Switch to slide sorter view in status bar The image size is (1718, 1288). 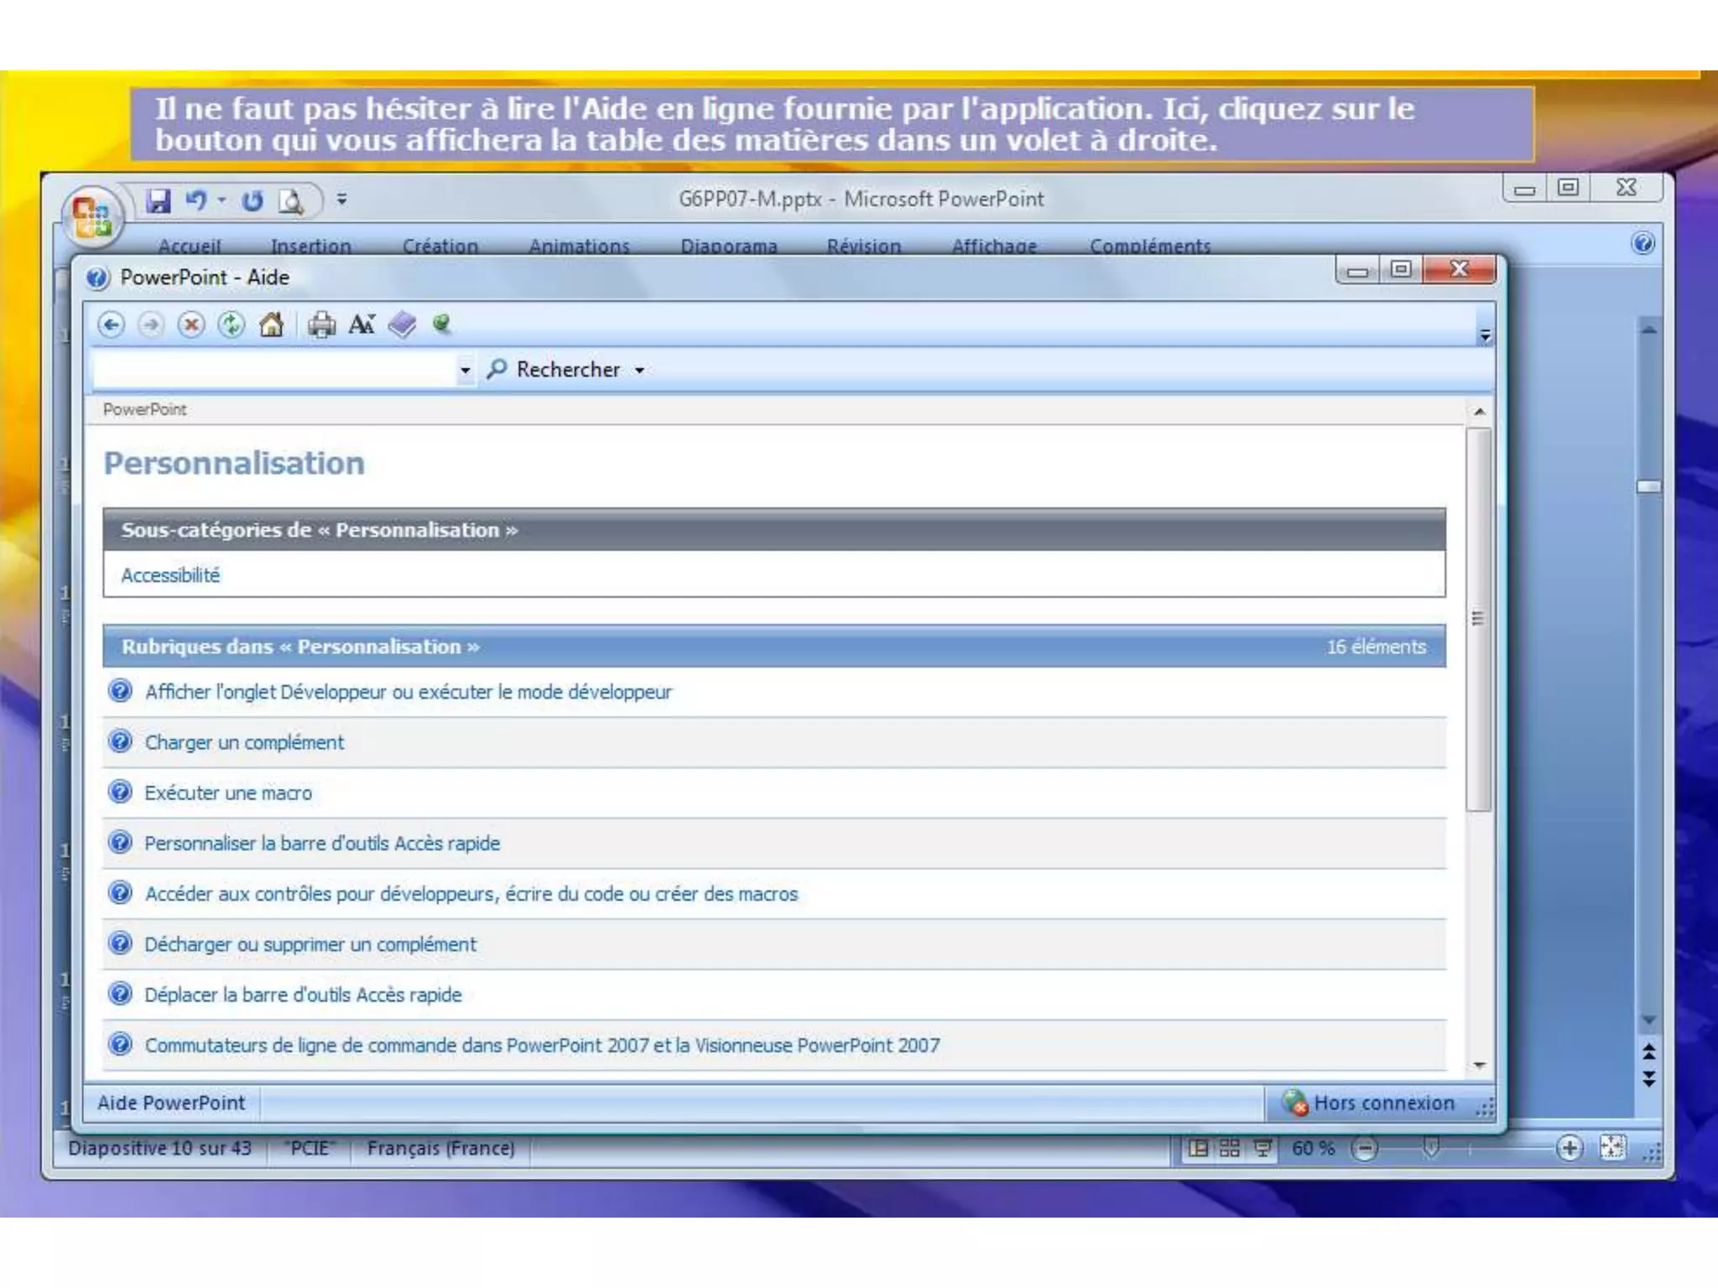(x=1230, y=1148)
